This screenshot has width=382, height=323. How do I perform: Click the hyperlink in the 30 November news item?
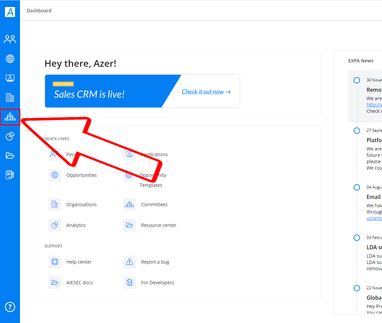tap(374, 105)
